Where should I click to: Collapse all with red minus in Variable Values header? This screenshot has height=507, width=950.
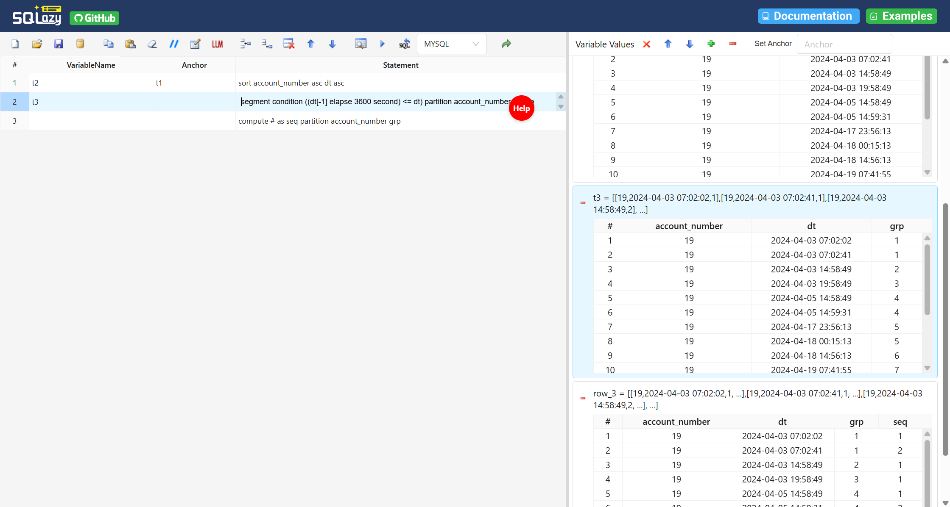(733, 44)
